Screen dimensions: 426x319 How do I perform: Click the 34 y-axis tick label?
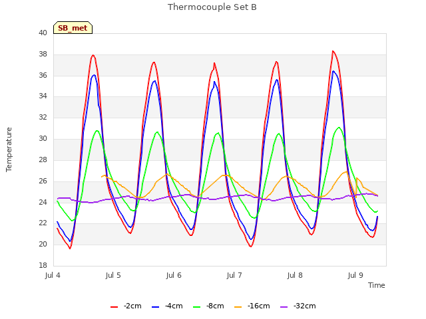coord(43,96)
